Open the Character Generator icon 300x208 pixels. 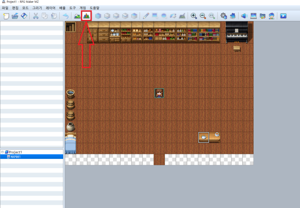(271, 16)
